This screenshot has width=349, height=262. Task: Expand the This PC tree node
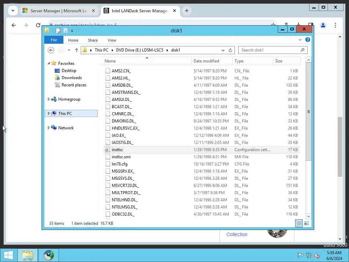click(x=49, y=113)
